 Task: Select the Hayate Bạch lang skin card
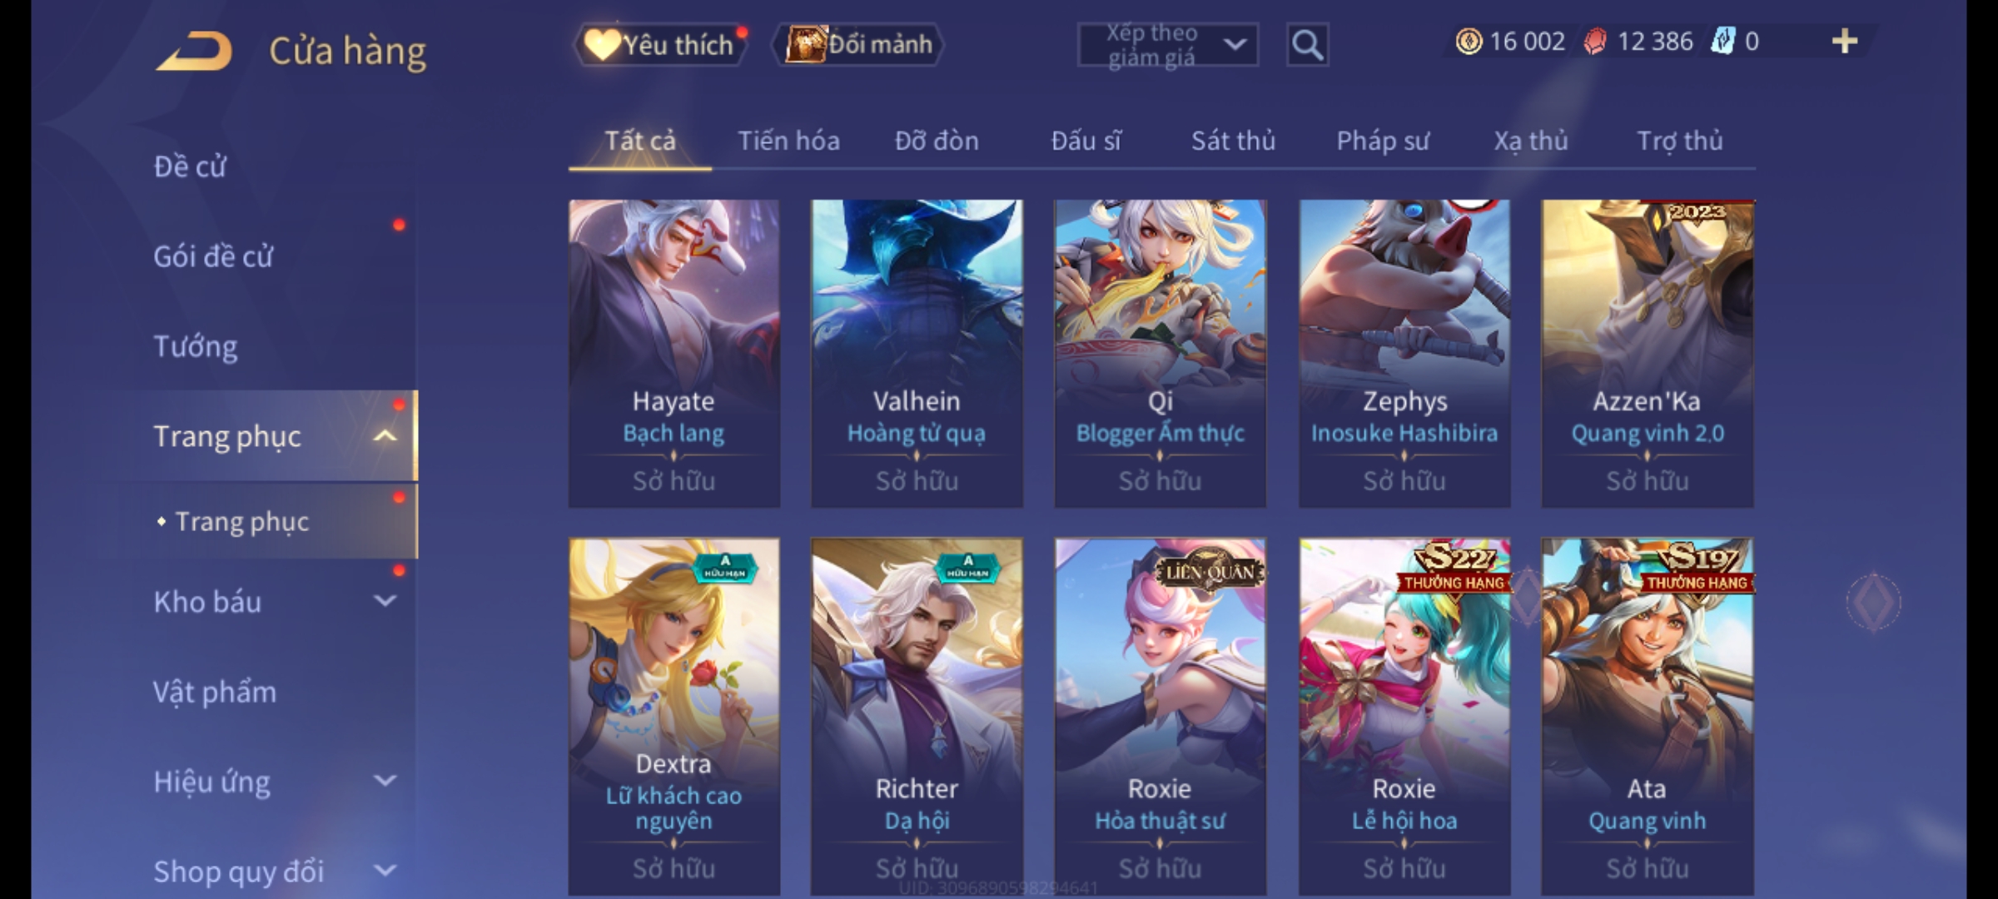click(673, 353)
